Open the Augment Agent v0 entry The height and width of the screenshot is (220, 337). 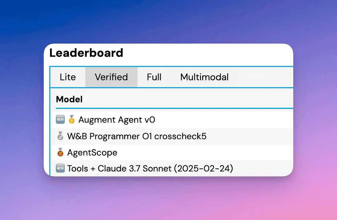click(117, 120)
